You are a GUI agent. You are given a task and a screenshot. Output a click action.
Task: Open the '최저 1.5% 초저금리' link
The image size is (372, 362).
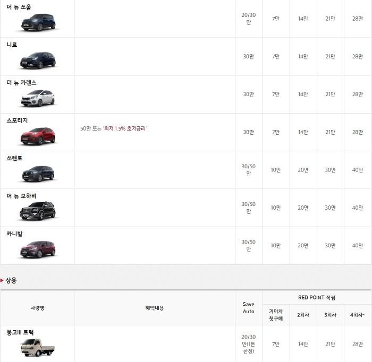(x=125, y=128)
